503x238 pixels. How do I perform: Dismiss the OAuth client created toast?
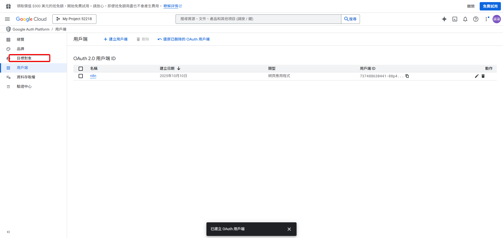tap(289, 229)
